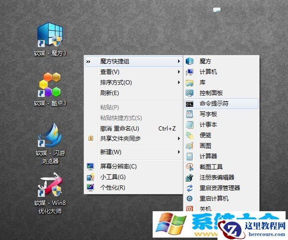Expand the 新建(W) submenu arrow

(179, 152)
